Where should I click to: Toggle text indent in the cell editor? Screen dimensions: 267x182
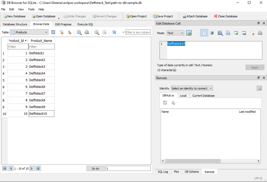point(212,33)
